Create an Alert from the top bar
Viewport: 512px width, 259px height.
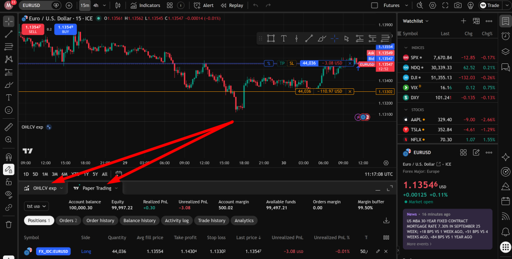[203, 5]
